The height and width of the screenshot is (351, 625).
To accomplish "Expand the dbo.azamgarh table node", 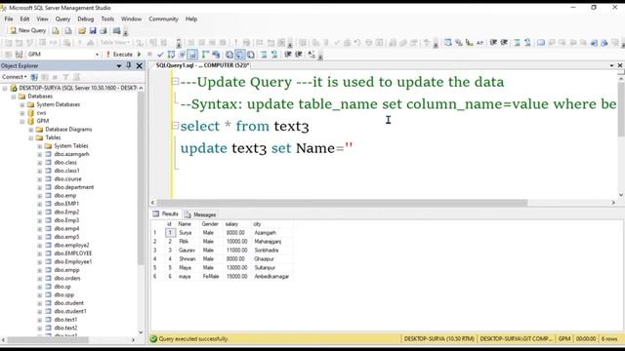I will (x=40, y=154).
